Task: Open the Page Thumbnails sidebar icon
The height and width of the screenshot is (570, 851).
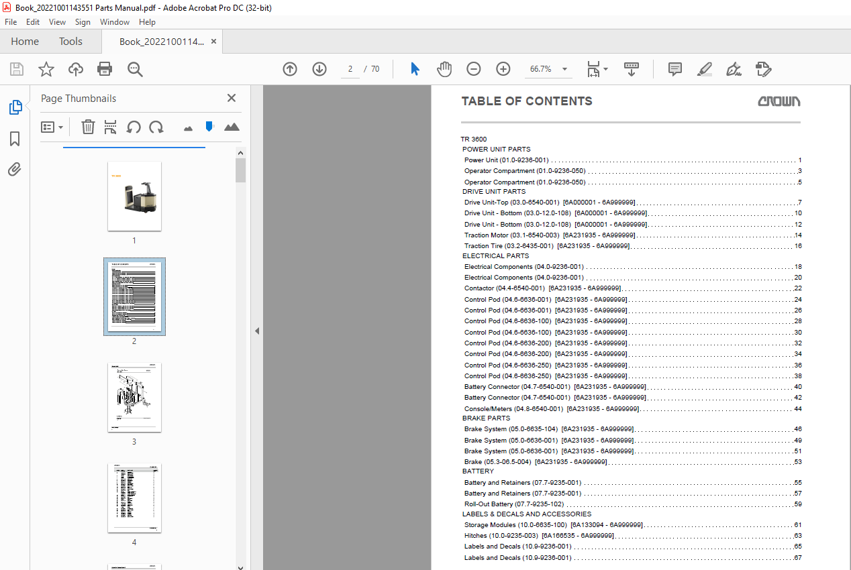Action: (15, 107)
